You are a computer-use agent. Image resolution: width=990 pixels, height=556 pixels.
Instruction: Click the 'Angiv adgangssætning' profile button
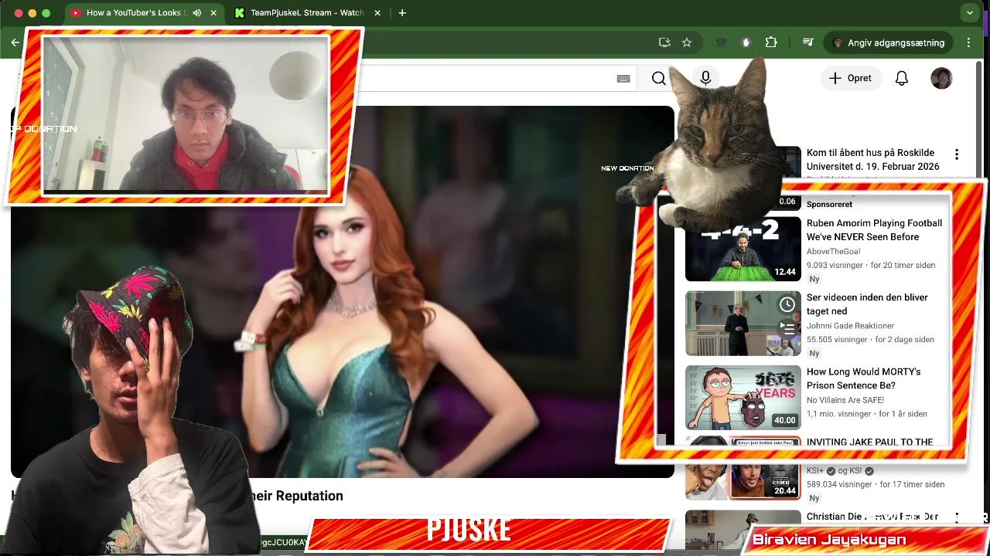(888, 42)
